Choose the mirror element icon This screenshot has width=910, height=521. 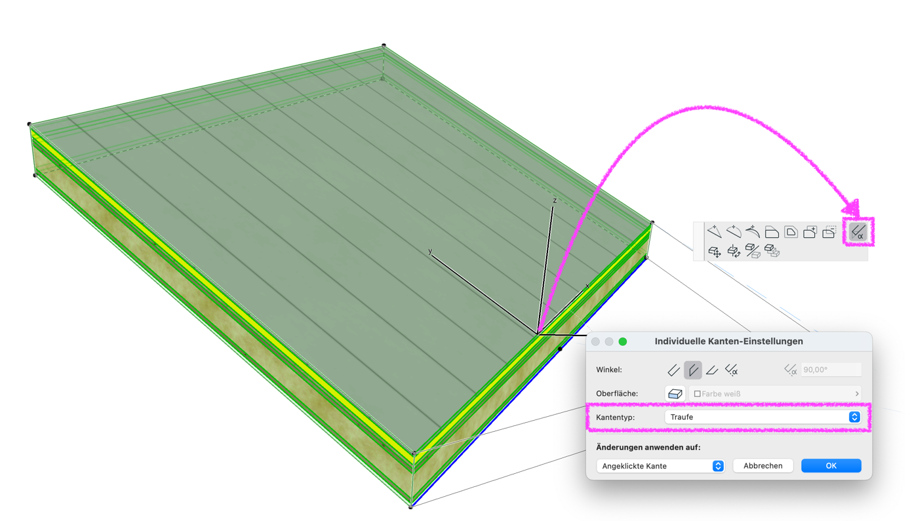(753, 251)
